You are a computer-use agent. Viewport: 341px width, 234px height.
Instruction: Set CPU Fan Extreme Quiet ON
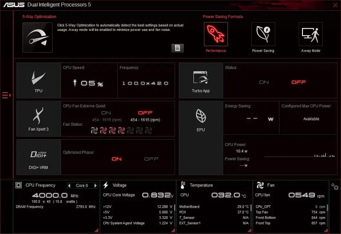tap(106, 113)
